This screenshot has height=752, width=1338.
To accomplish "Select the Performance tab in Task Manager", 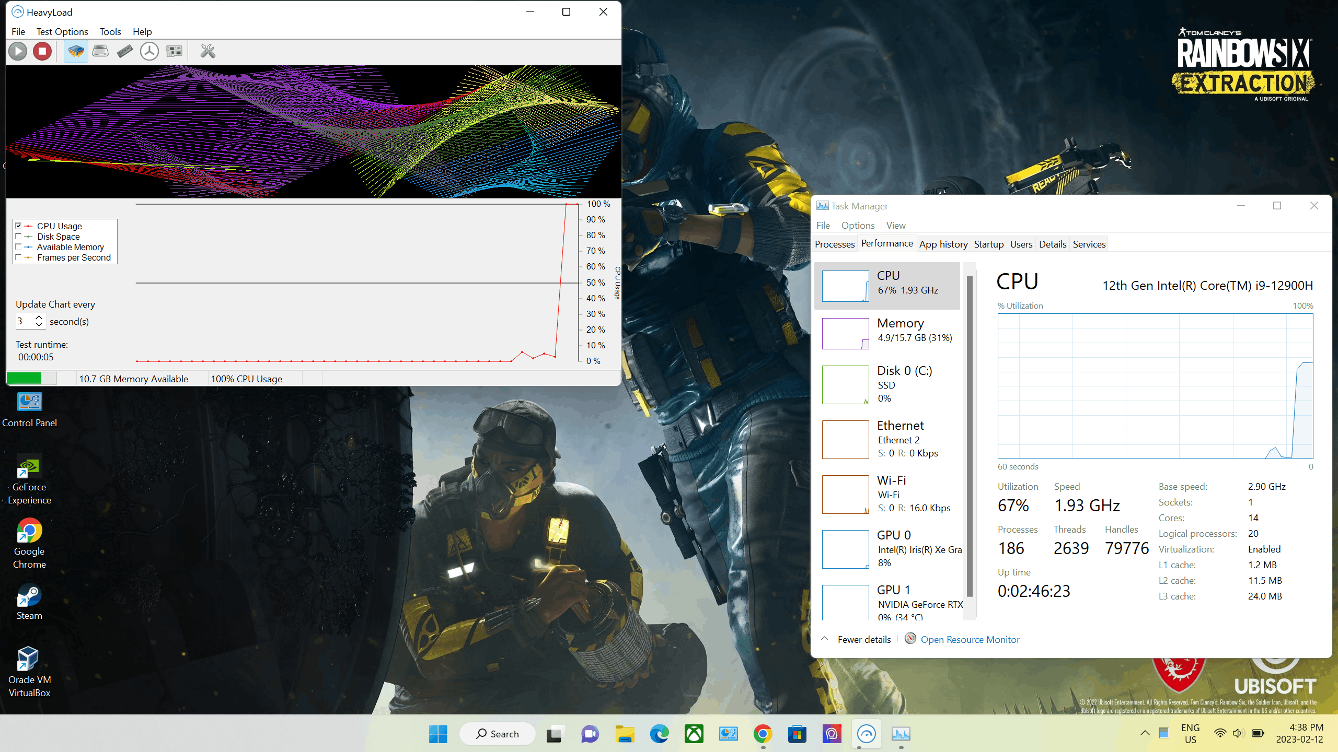I will click(x=886, y=243).
